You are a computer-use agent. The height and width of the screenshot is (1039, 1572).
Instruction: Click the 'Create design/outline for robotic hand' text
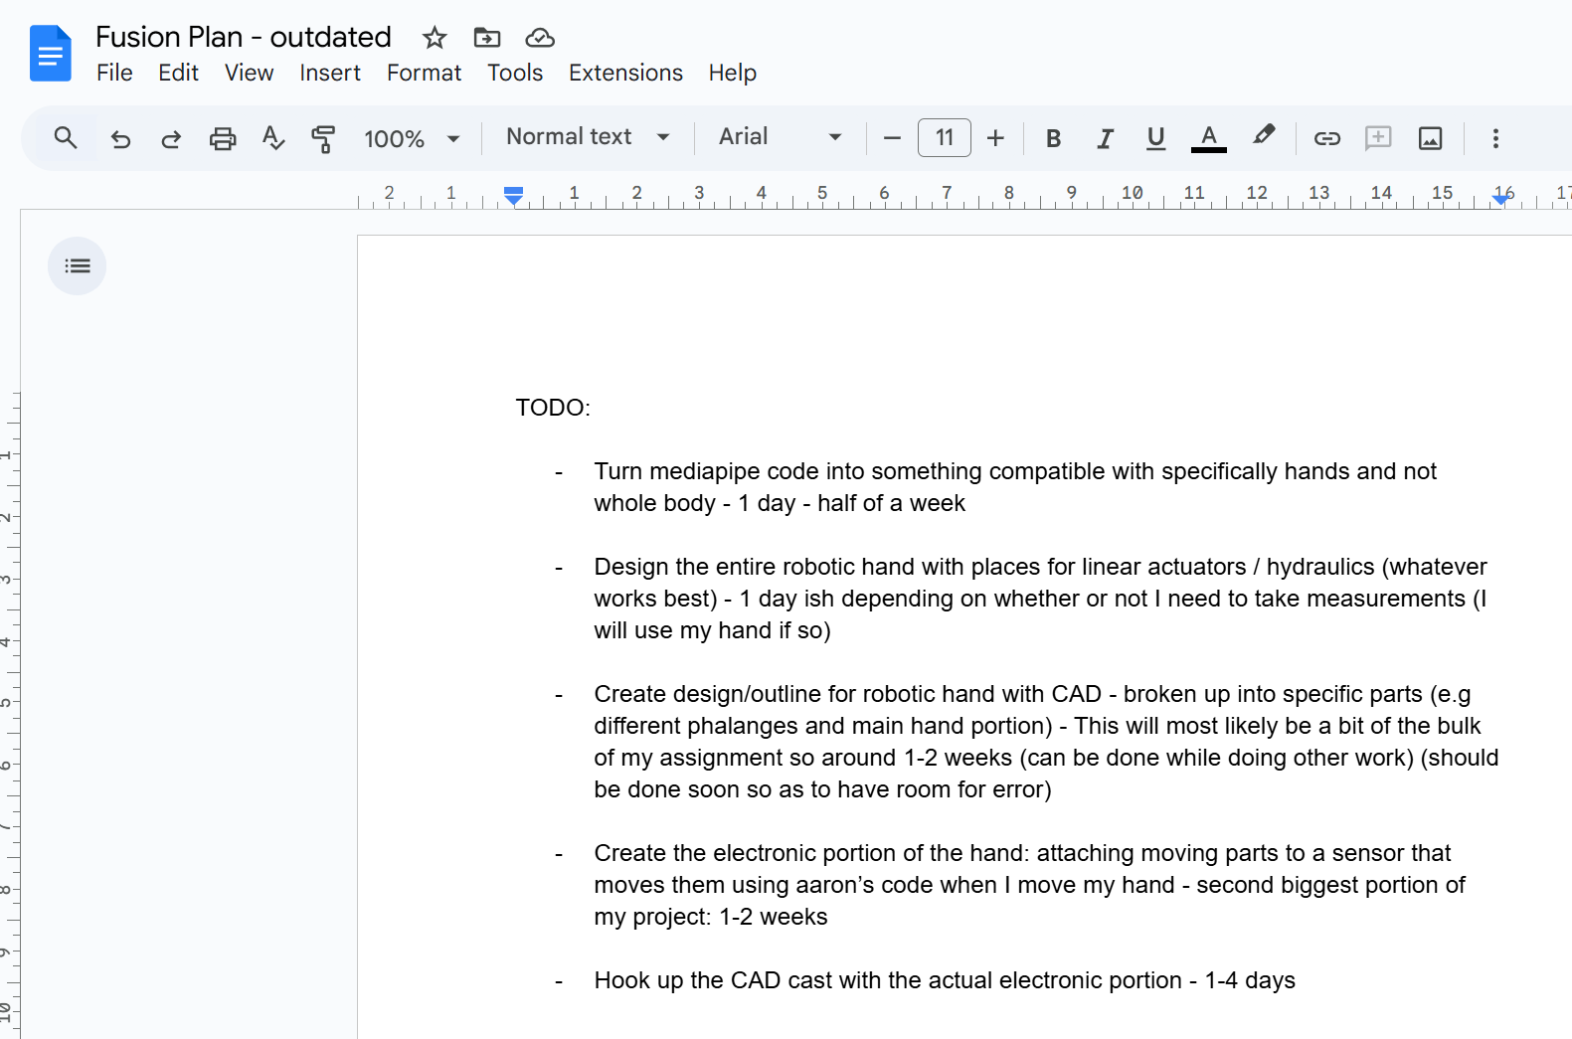click(x=1046, y=742)
